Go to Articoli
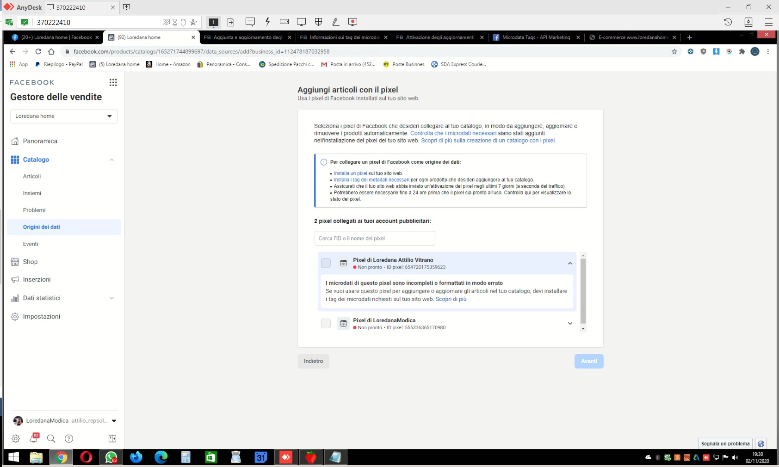Screen dimensions: 779x467 click(32, 176)
